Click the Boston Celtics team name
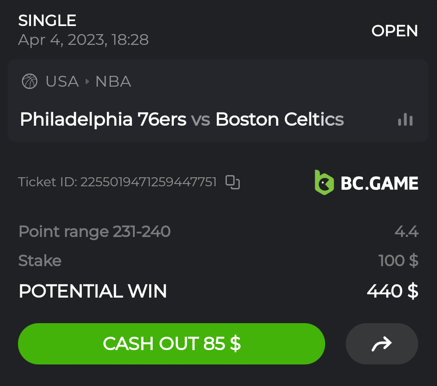 (279, 119)
